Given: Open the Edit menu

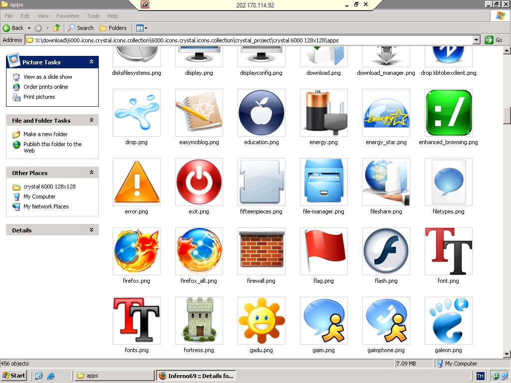Looking at the screenshot, I should coord(25,16).
